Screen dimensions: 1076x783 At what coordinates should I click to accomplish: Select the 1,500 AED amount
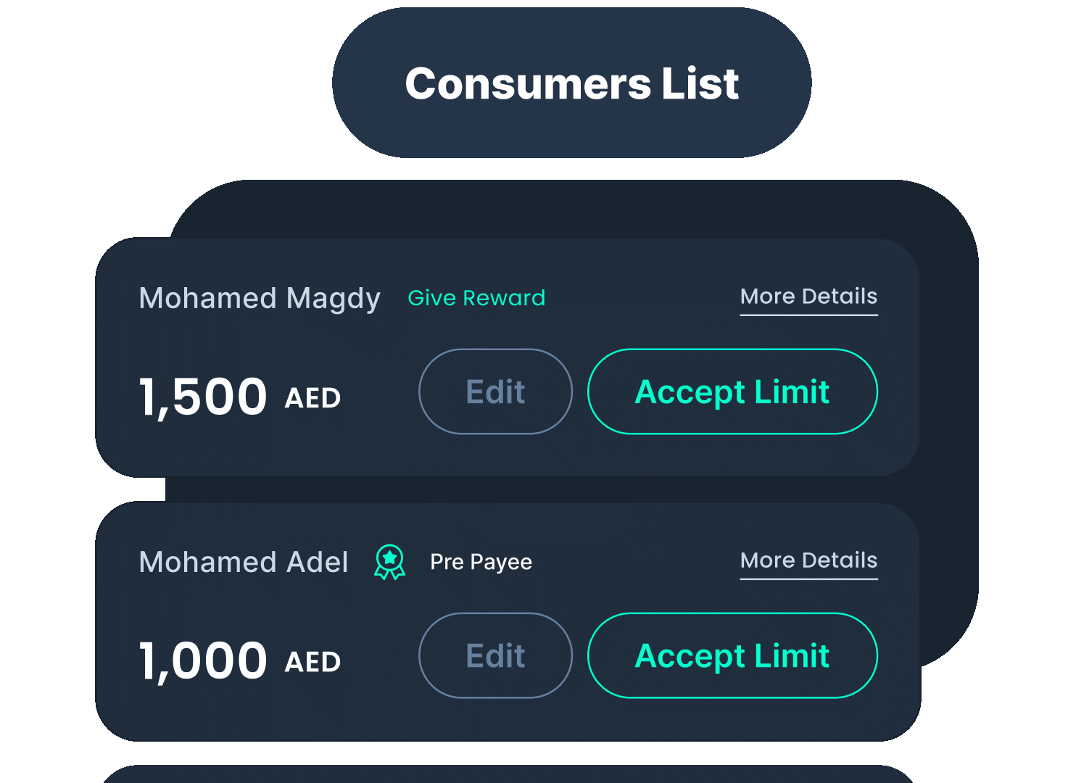[204, 395]
